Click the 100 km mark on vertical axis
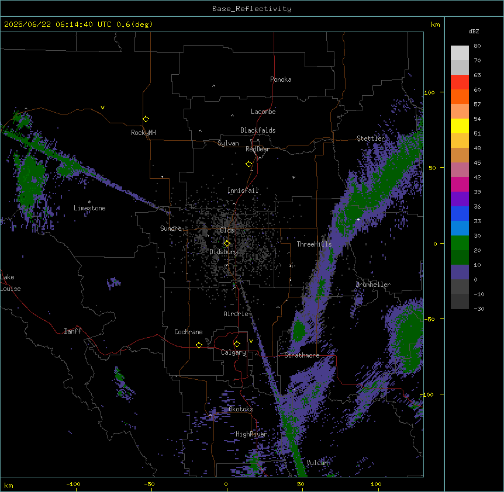The width and height of the screenshot is (504, 492). tap(429, 92)
